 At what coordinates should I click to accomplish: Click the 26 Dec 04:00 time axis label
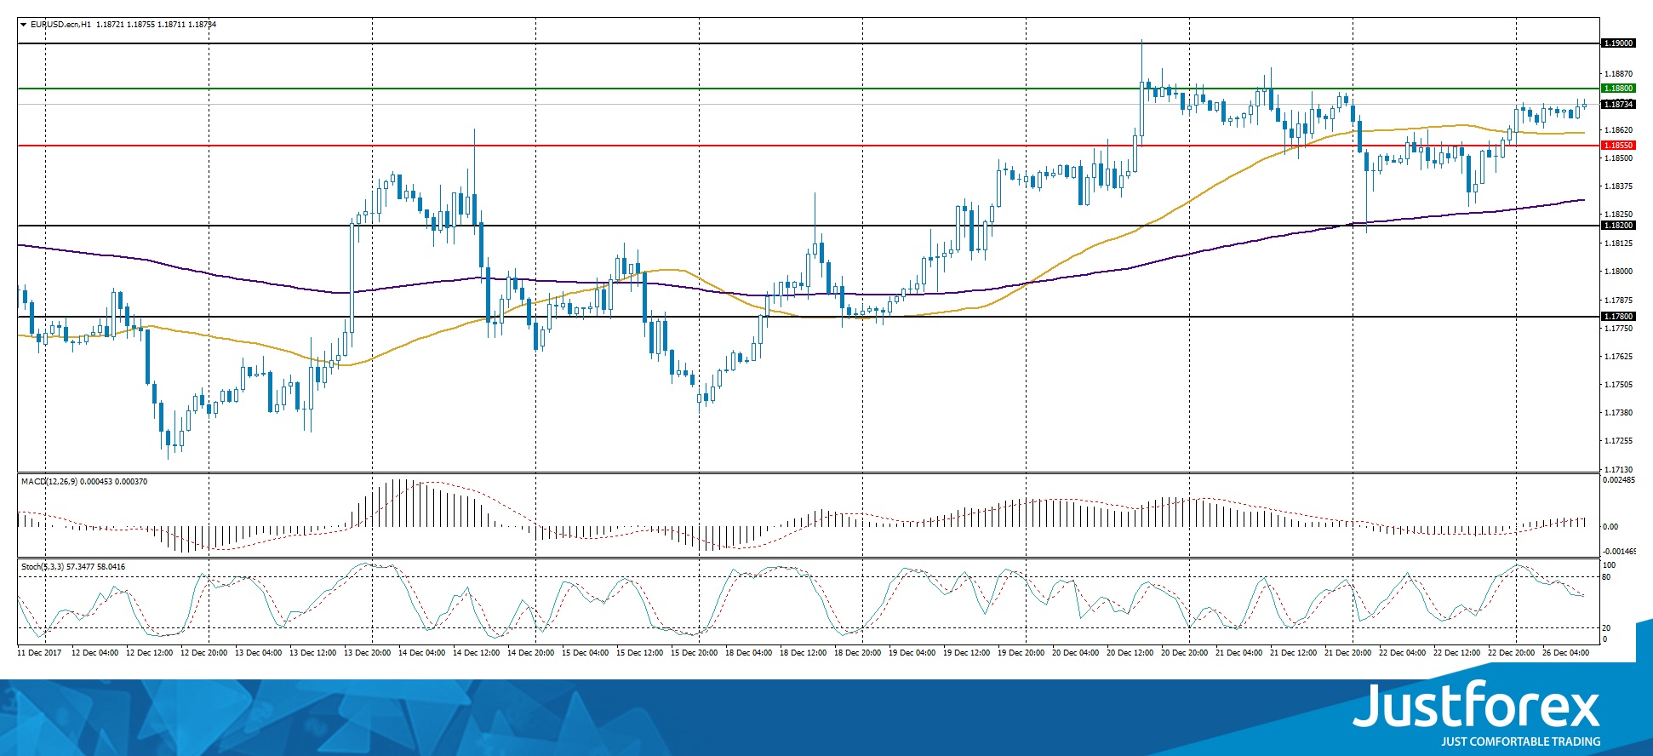coord(1566,653)
